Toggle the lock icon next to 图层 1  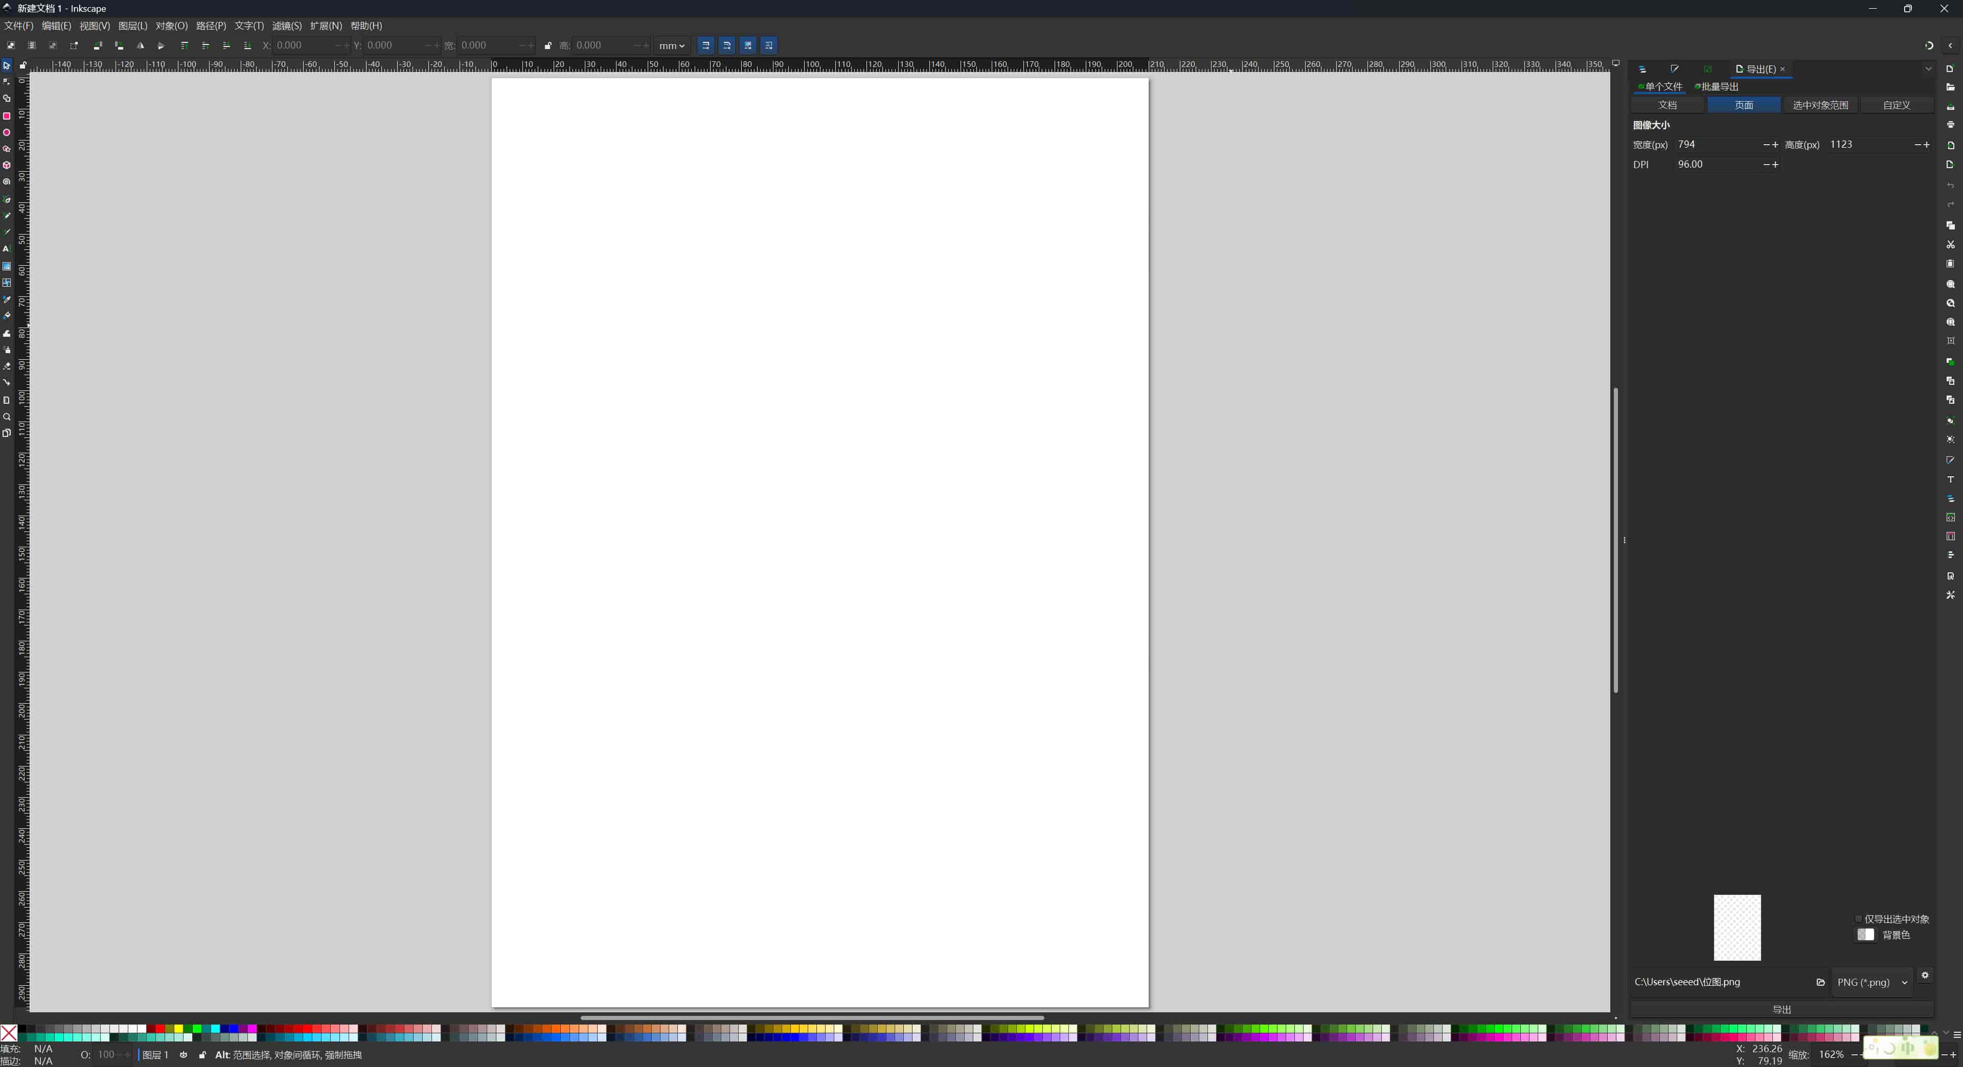tap(202, 1055)
